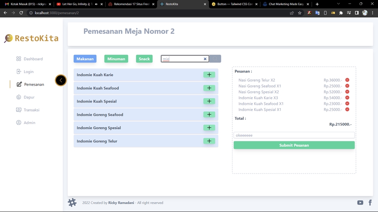Click the search magnifier button
Screen dimensions: 378x212
[x=215, y=59]
